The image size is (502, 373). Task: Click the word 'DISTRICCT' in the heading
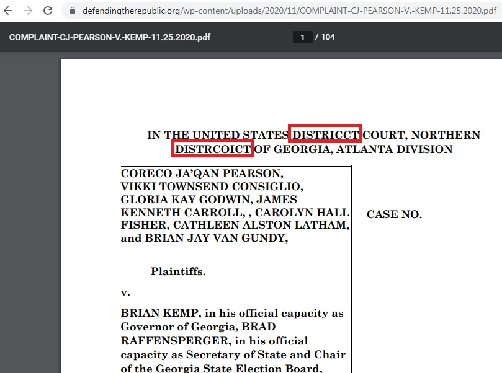[x=325, y=135]
